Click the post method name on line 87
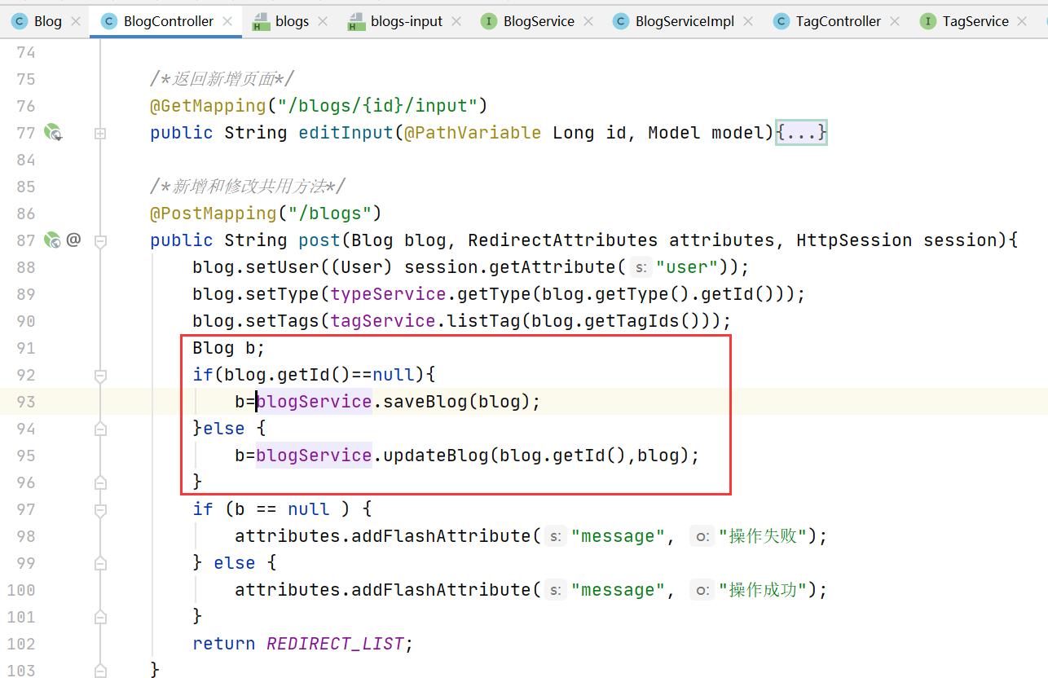Image resolution: width=1048 pixels, height=678 pixels. [x=319, y=240]
